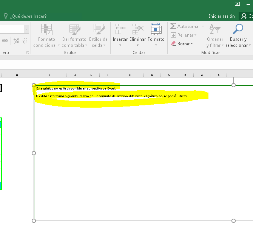
Task: Click the Formato cells icon
Action: pyautogui.click(x=156, y=29)
